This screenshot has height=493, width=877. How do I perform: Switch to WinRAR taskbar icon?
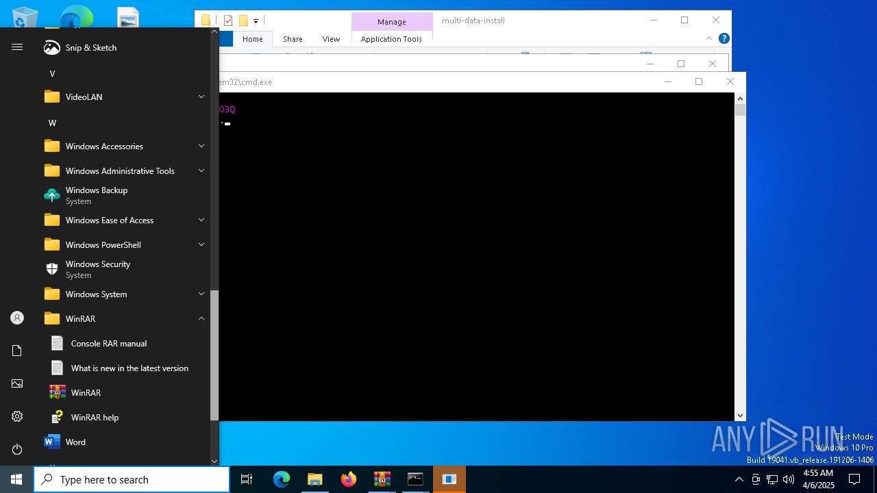(x=382, y=479)
